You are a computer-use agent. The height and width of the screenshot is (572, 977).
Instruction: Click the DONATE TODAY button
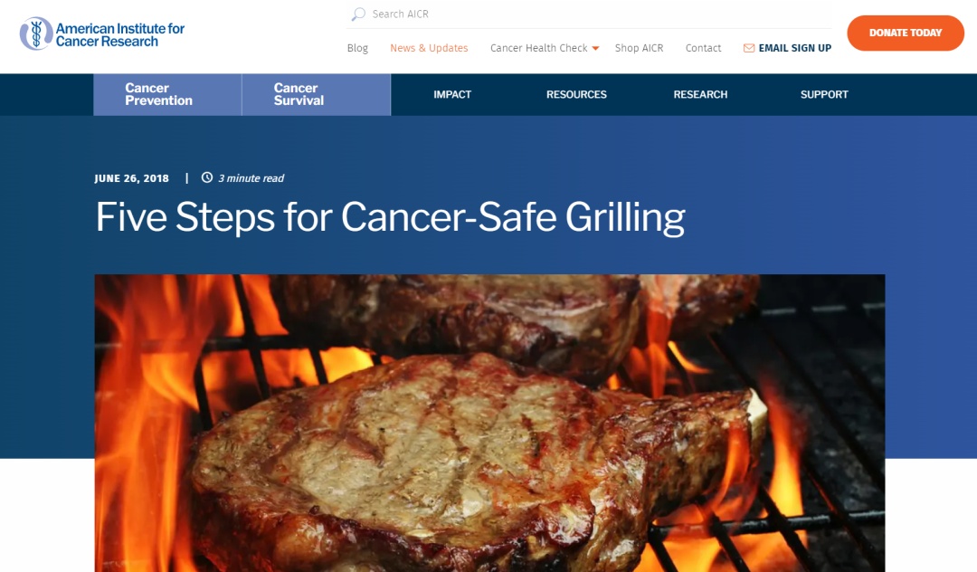point(906,33)
